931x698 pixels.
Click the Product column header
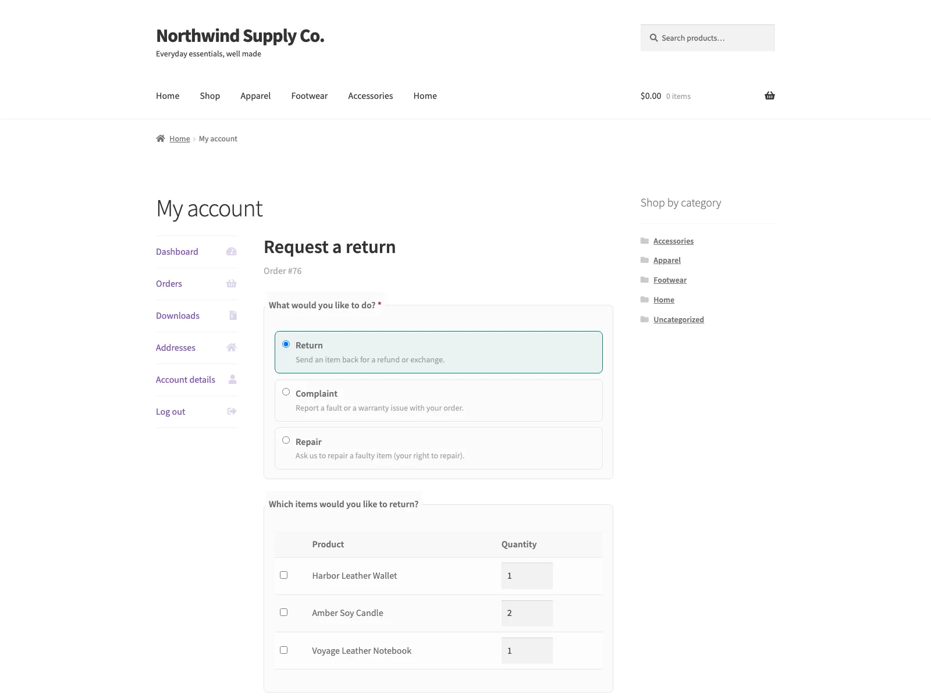328,544
